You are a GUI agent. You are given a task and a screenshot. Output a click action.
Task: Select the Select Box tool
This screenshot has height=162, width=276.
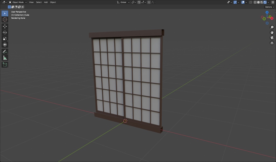[x=5, y=13]
